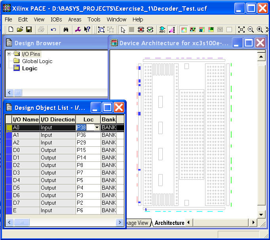Click the context help arrow-question icon

87,29
